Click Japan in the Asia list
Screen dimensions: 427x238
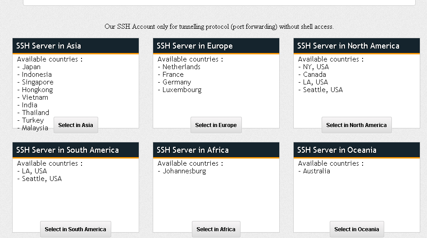coord(31,67)
